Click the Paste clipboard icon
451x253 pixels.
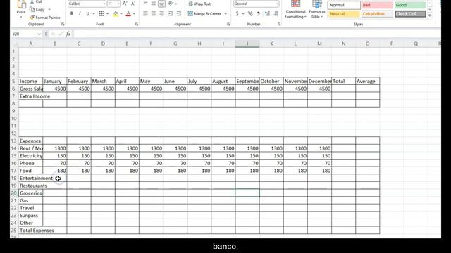(x=21, y=5)
